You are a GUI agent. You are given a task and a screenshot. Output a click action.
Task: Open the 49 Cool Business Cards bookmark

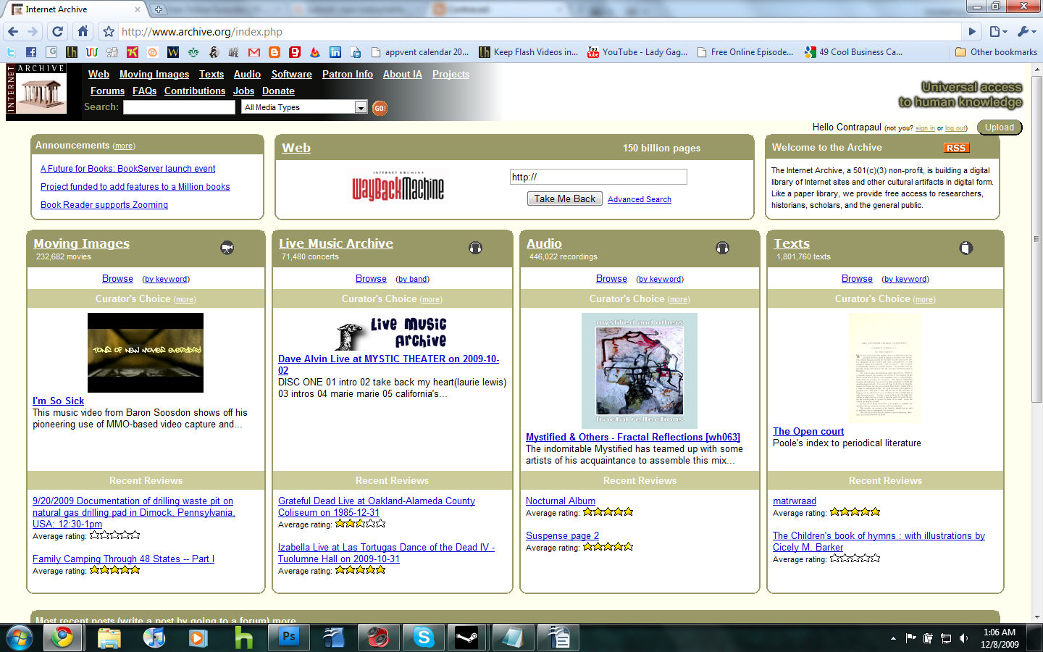coord(854,52)
